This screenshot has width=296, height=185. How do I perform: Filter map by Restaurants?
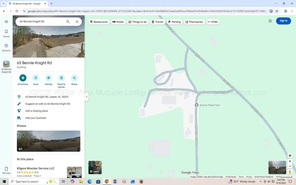pyautogui.click(x=99, y=22)
